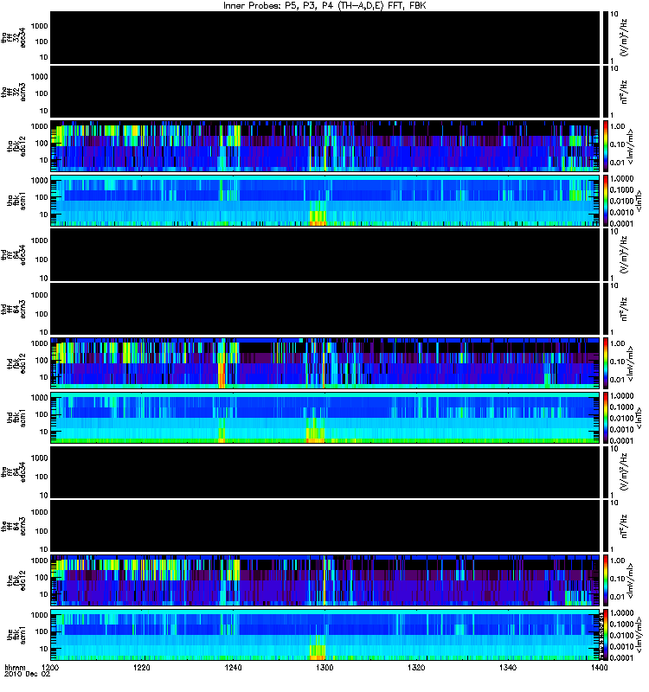The image size is (649, 692).
Task: Select the 'tha fbk edc12' y-axis title
Action: (16, 146)
